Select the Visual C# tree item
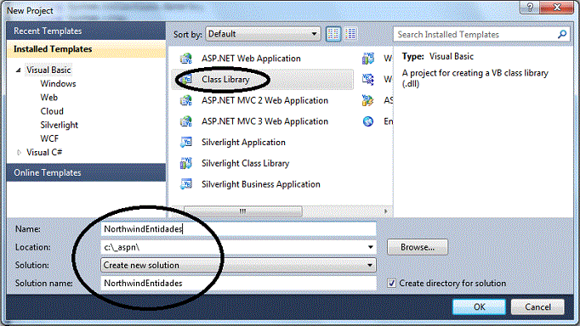 click(44, 153)
